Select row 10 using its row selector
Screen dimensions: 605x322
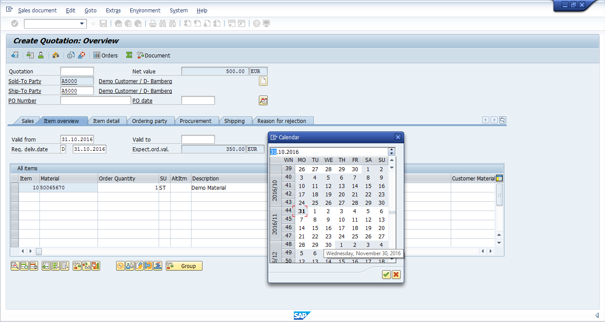[x=15, y=188]
